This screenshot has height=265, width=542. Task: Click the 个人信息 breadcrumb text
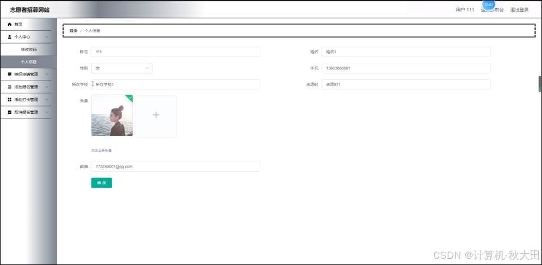click(x=92, y=31)
